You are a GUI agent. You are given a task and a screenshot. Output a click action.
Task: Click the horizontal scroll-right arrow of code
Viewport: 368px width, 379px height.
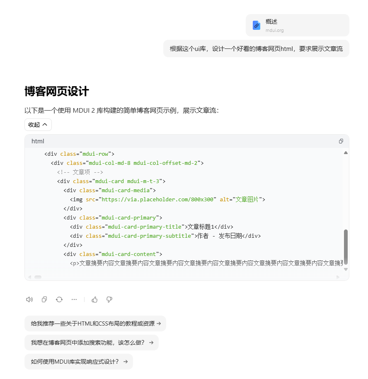point(338,277)
